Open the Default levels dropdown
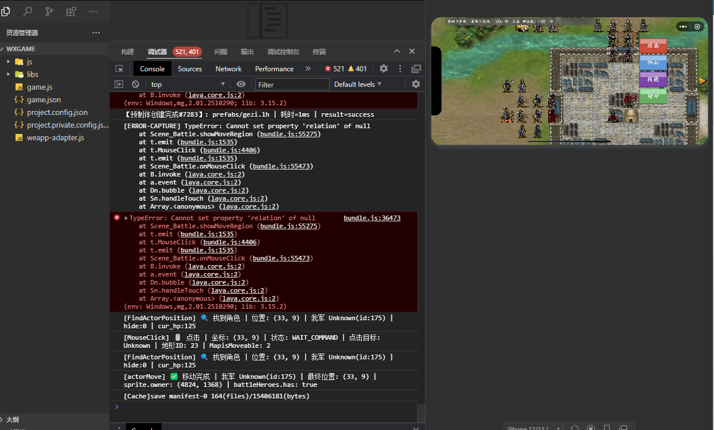The width and height of the screenshot is (714, 430). tap(358, 84)
